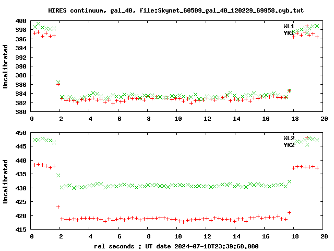Click the 'XL1' legend label

(289, 26)
